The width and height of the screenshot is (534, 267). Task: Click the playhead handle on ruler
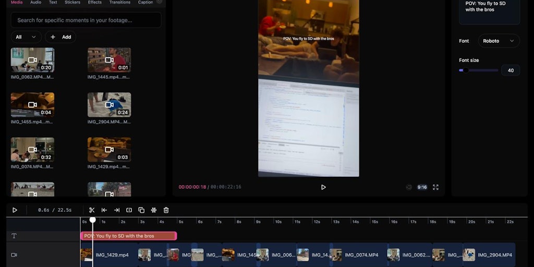pos(93,220)
